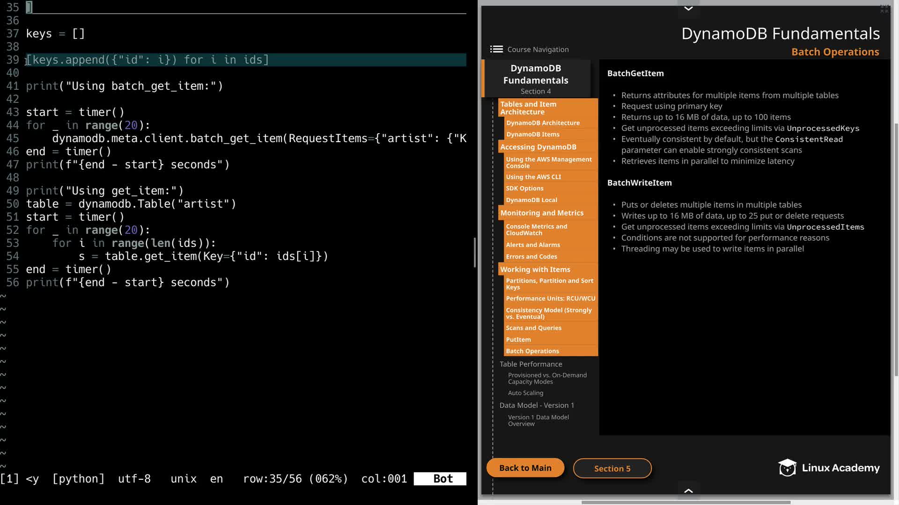Click code line 39 keys.append list comprehension
899x505 pixels.
147,60
